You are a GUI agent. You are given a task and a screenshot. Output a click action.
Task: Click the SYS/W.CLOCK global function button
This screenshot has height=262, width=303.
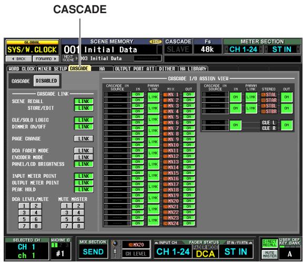coord(32,50)
